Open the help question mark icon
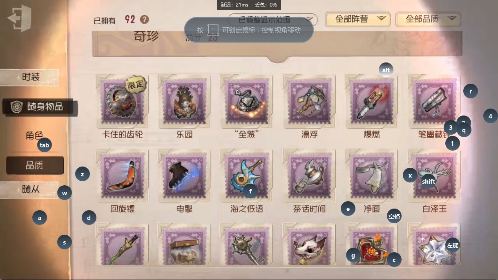The image size is (498, 280). tap(144, 20)
